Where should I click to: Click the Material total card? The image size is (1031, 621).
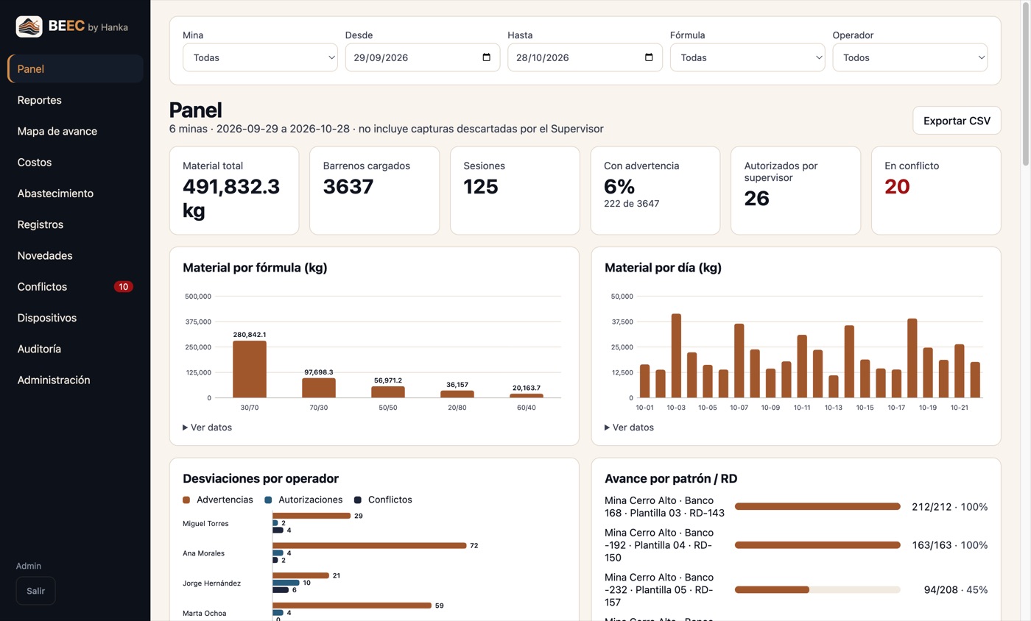pyautogui.click(x=234, y=191)
